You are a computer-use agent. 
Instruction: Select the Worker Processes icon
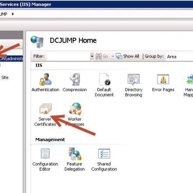(x=75, y=114)
